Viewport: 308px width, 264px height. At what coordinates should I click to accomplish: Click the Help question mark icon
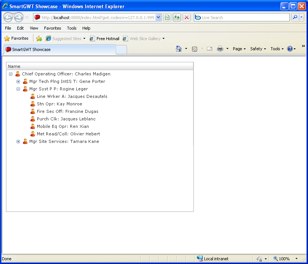click(290, 49)
